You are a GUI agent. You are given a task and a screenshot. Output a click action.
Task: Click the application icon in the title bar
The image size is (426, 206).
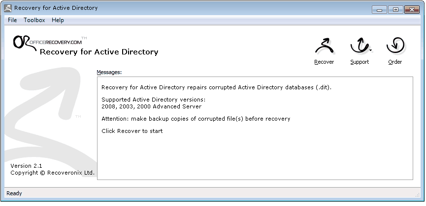(8, 8)
